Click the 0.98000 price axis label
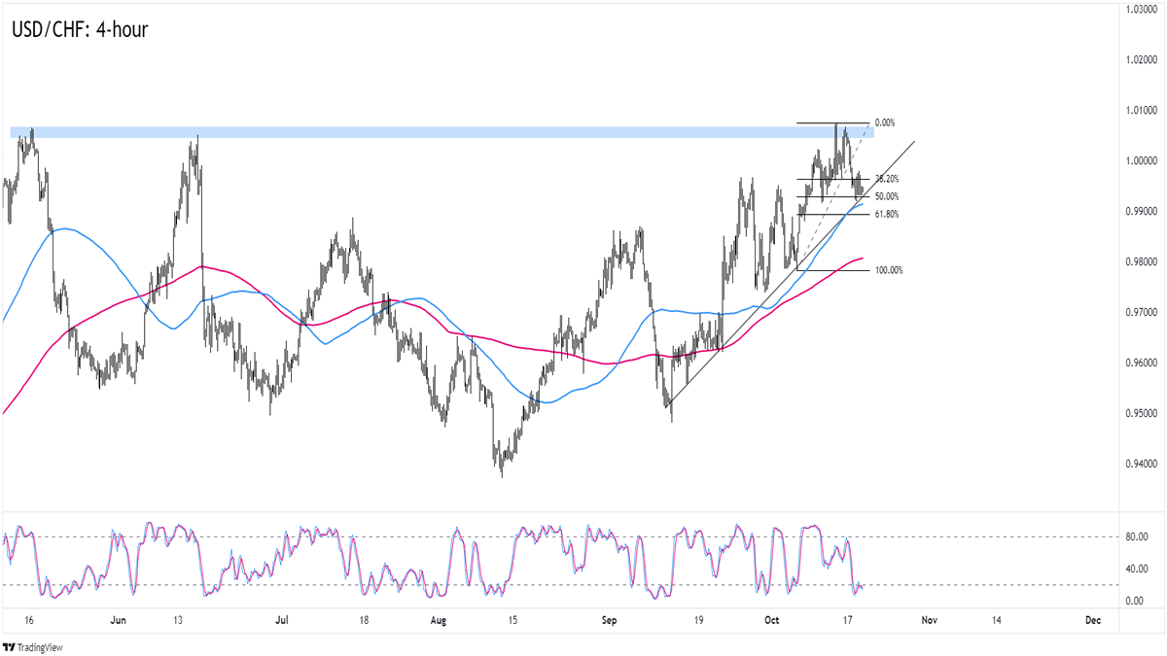This screenshot has width=1167, height=656. point(1140,261)
